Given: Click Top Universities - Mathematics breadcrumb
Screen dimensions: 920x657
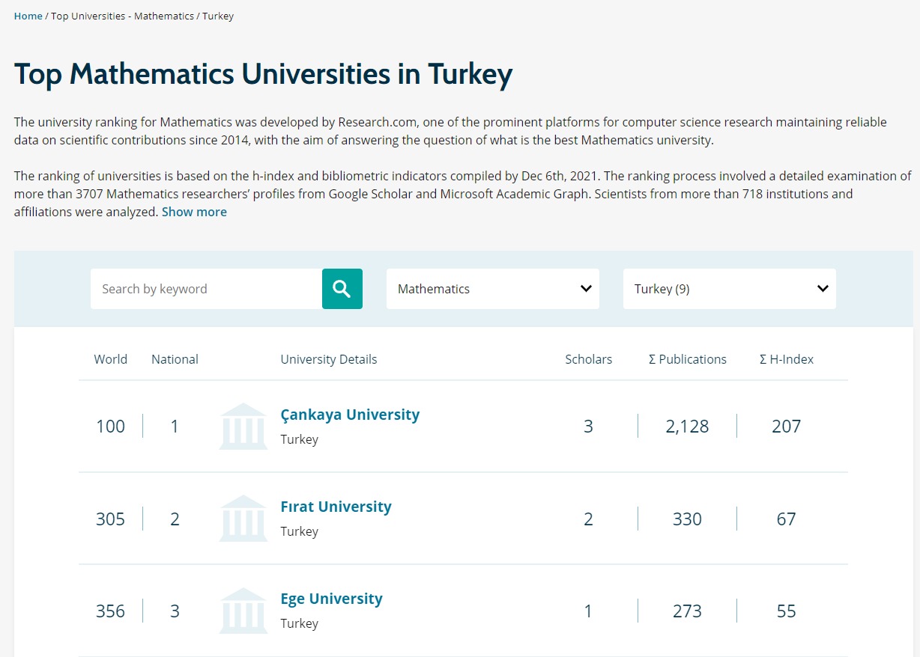Looking at the screenshot, I should (x=122, y=16).
